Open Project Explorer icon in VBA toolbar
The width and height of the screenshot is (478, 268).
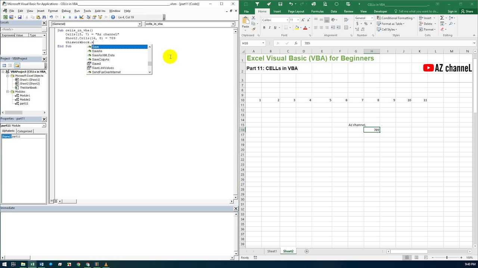point(89,17)
